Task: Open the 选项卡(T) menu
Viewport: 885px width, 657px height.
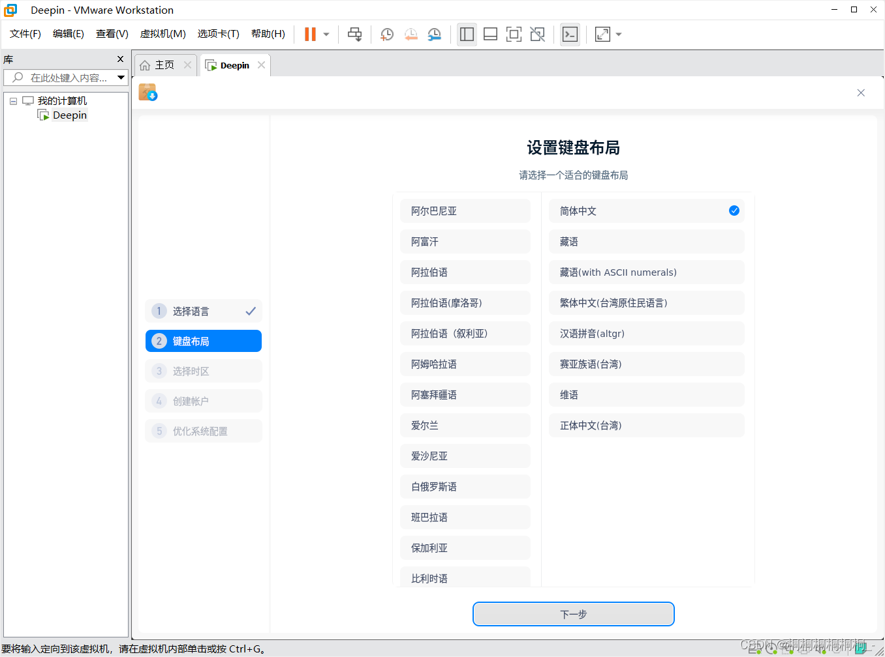Action: [219, 34]
